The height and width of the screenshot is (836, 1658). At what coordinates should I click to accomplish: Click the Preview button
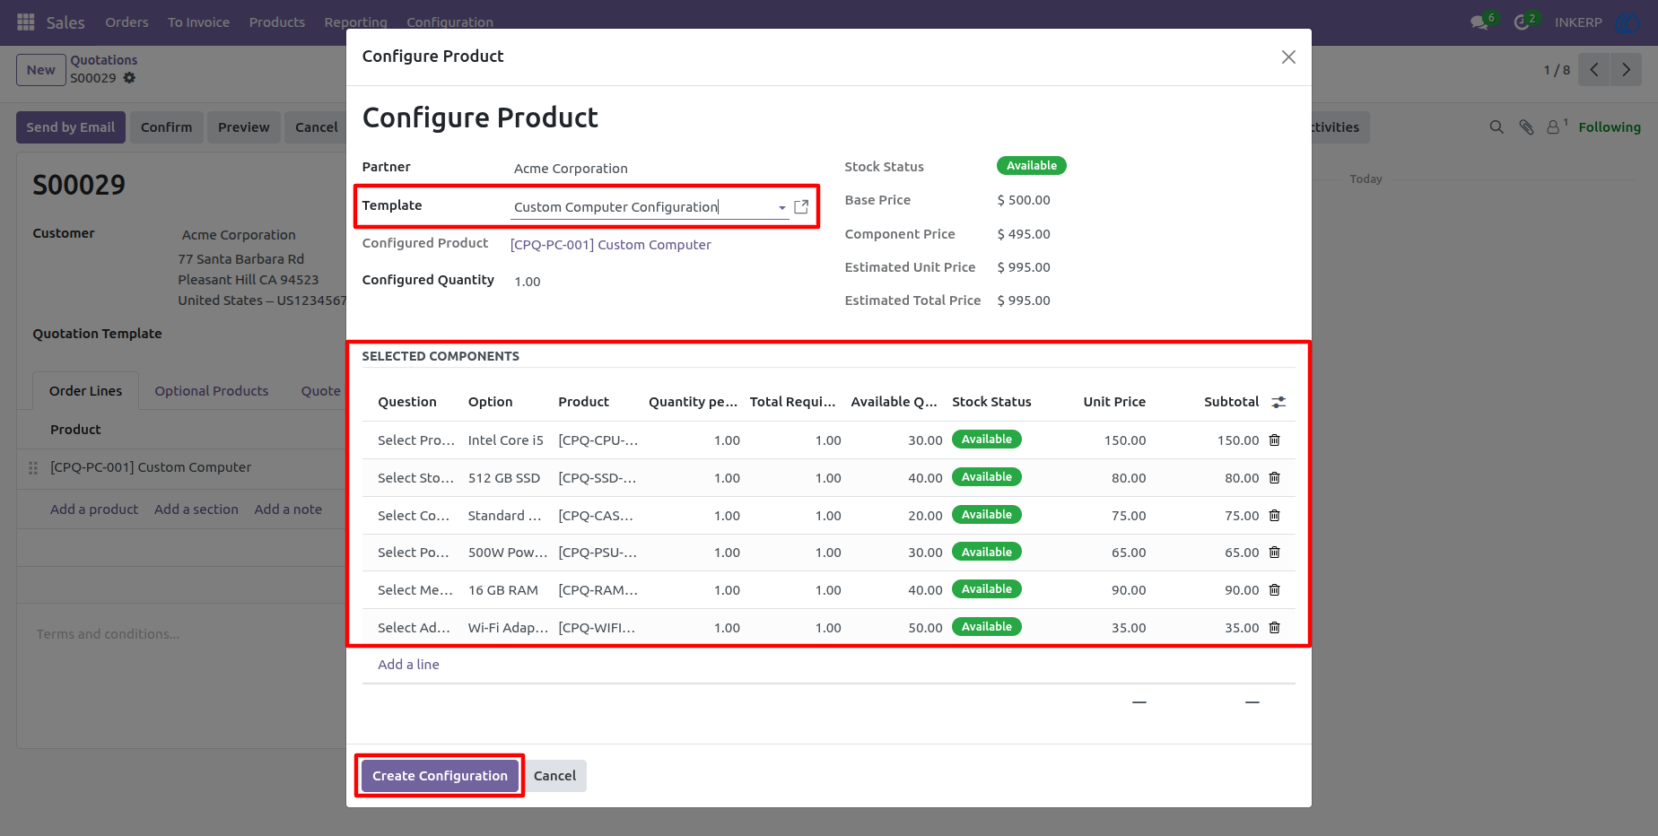tap(243, 127)
